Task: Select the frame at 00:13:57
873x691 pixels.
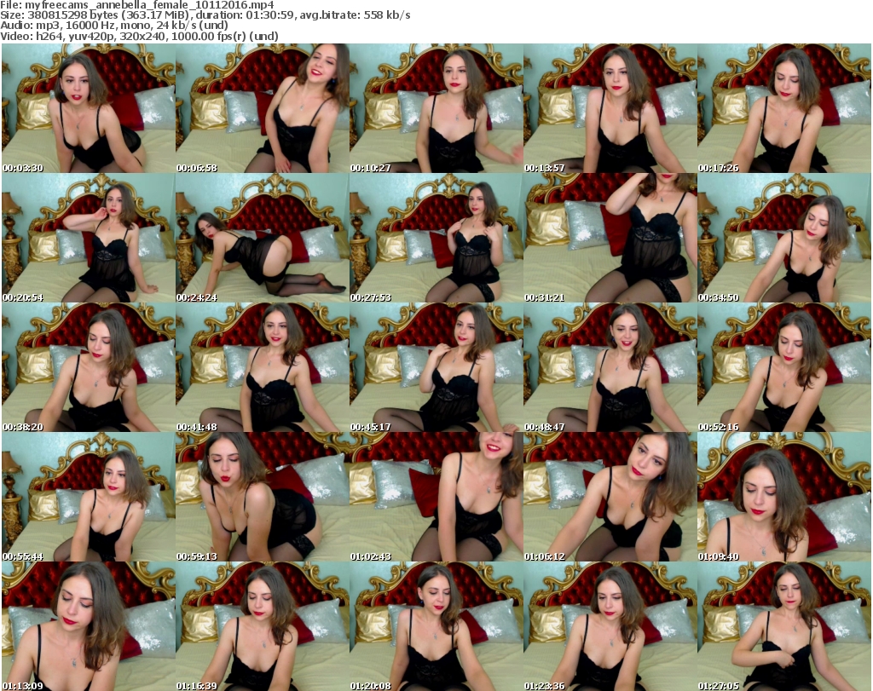Action: [x=610, y=108]
